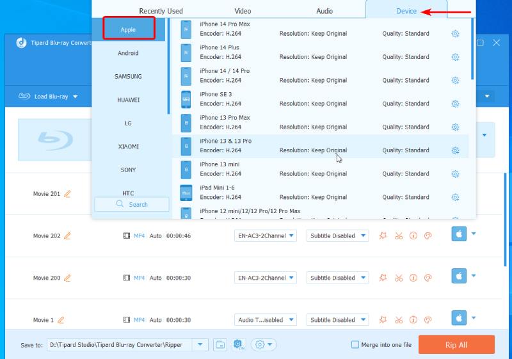
Task: Show media info for Movie 202
Action: [413, 235]
